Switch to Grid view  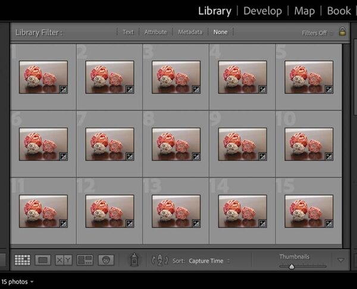22,260
